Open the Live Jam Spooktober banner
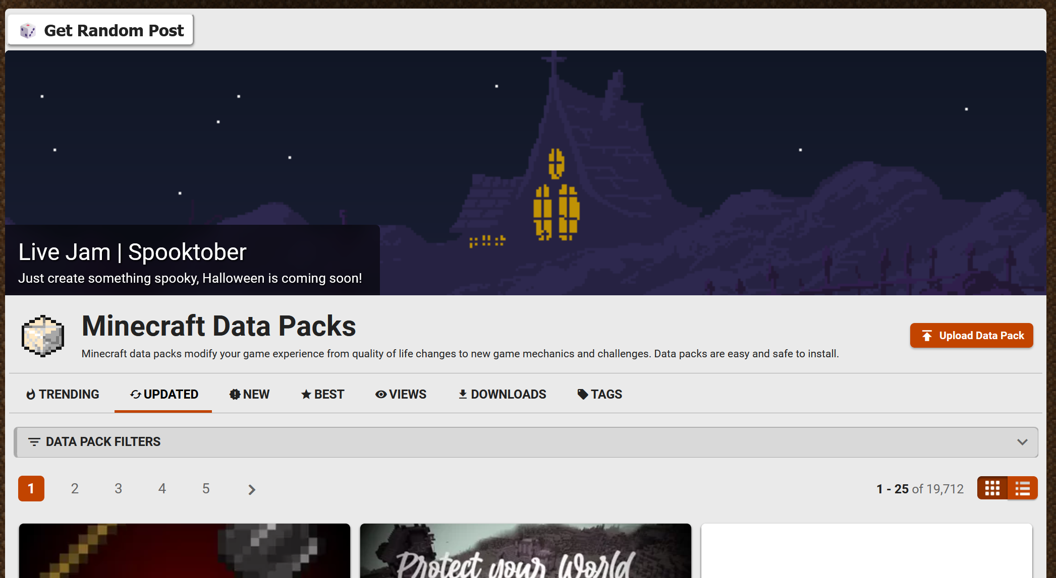1056x578 pixels. pos(526,173)
